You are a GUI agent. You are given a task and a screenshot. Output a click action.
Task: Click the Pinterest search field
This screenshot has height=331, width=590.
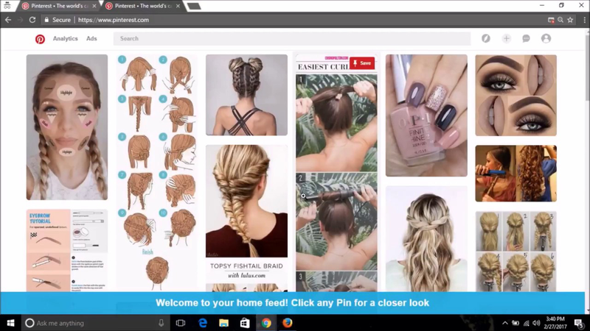point(291,39)
